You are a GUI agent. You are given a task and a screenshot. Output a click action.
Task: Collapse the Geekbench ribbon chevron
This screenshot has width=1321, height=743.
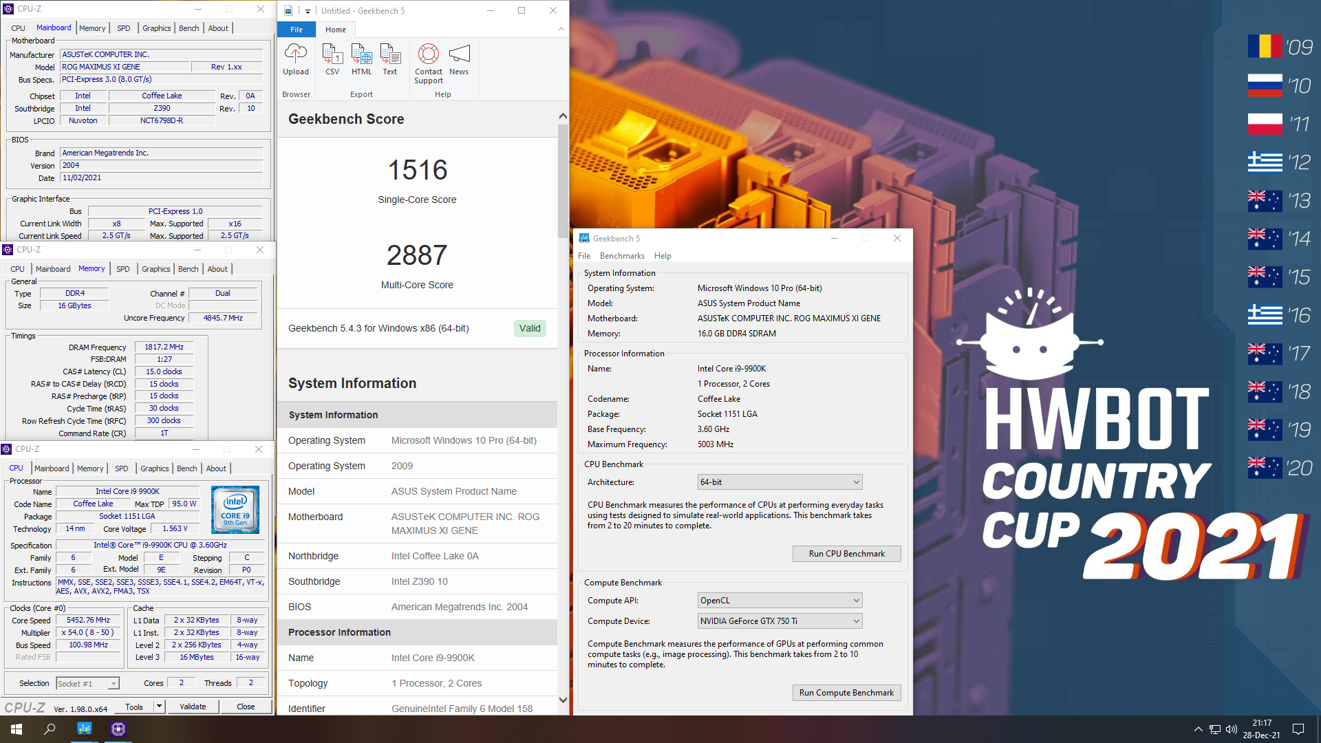click(561, 29)
